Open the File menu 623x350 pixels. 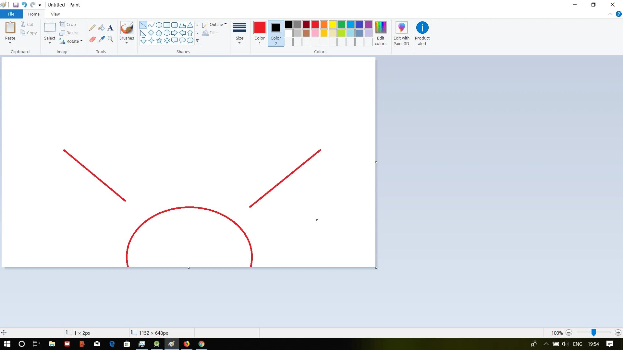coord(11,14)
